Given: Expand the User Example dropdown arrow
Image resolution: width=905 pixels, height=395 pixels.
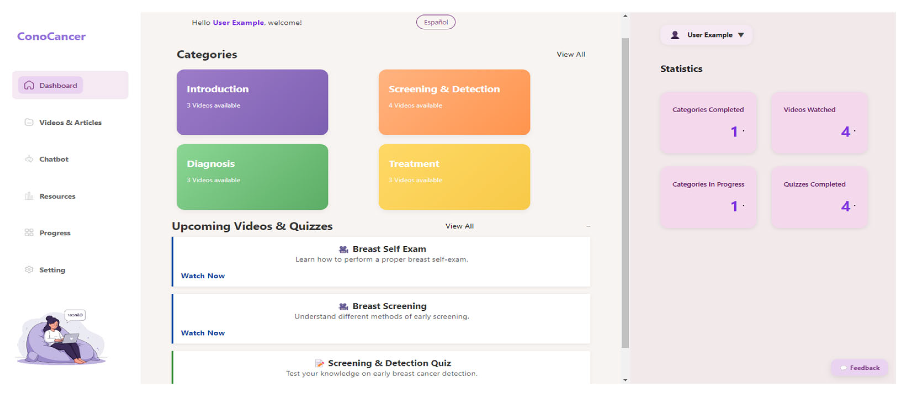Looking at the screenshot, I should [741, 35].
